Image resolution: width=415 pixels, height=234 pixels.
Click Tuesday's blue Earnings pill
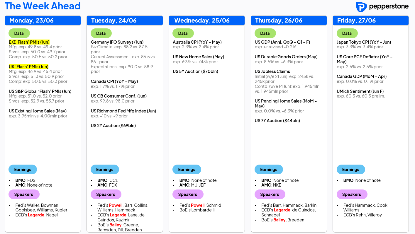point(105,170)
